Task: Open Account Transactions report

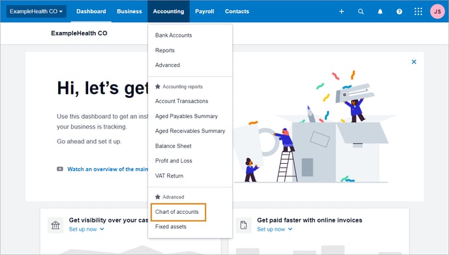Action: click(x=181, y=101)
